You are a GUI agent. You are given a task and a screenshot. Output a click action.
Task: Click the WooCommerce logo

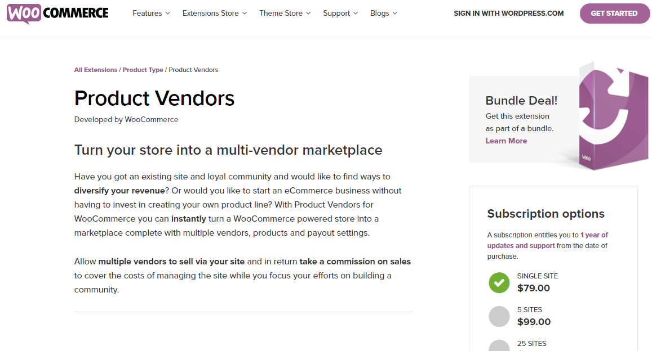[x=57, y=13]
